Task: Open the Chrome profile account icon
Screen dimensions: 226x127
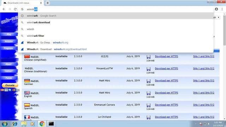Action: coord(216,9)
